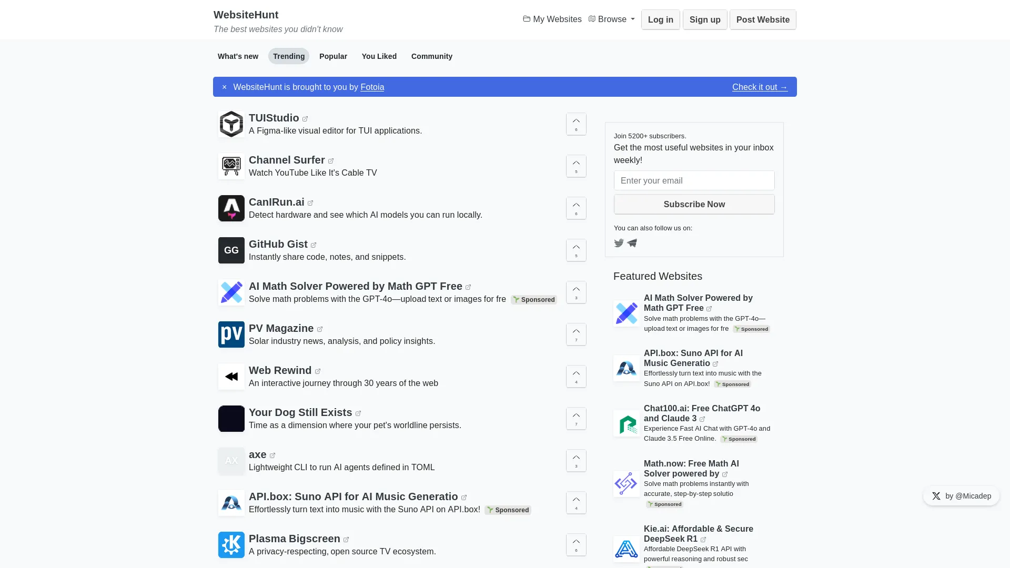
Task: Focus the Enter your email field
Action: click(x=694, y=180)
